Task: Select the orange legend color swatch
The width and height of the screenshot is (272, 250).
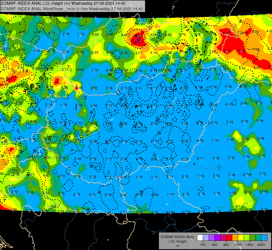Action: pyautogui.click(x=235, y=238)
